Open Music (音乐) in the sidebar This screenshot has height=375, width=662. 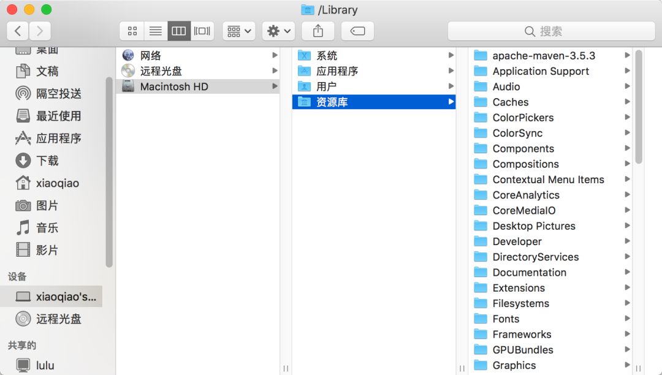pos(47,228)
